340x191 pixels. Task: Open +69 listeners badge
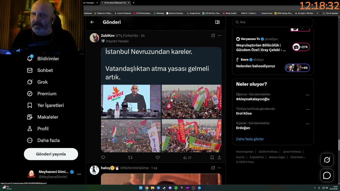tap(297, 68)
